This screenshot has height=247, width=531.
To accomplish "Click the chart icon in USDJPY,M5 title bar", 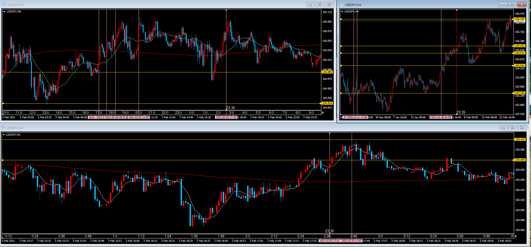I will point(4,5).
